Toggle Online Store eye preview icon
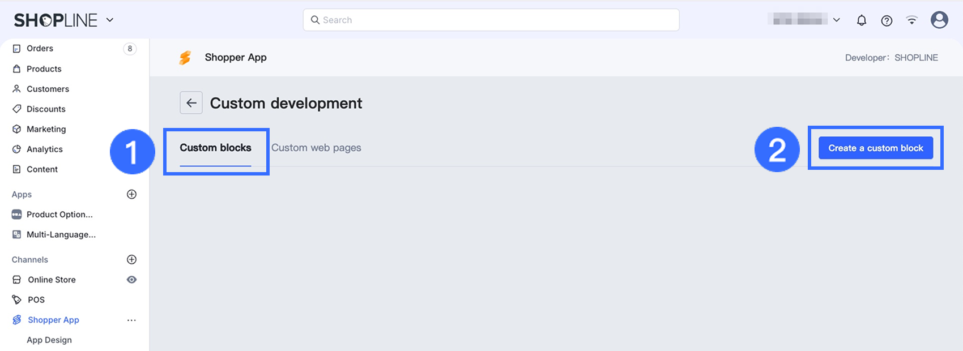 click(x=131, y=280)
